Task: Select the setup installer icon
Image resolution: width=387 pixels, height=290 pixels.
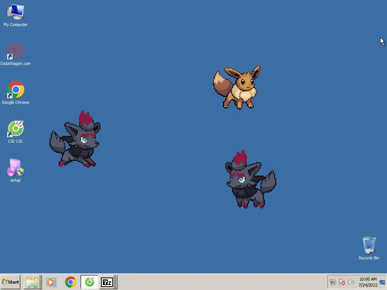Action: pos(15,171)
